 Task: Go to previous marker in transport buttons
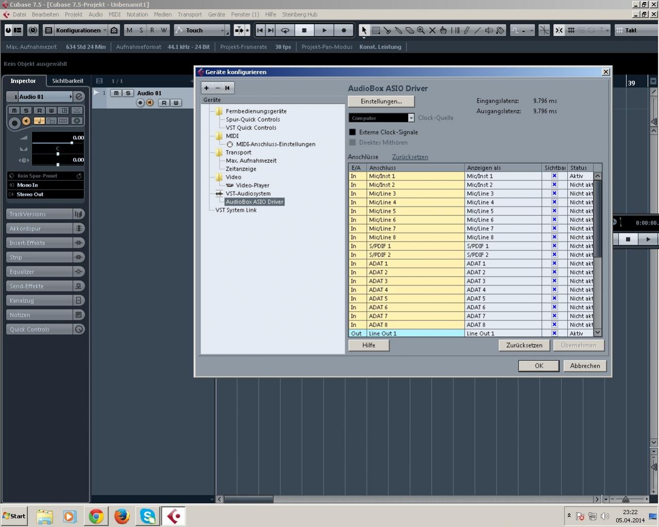click(x=260, y=30)
